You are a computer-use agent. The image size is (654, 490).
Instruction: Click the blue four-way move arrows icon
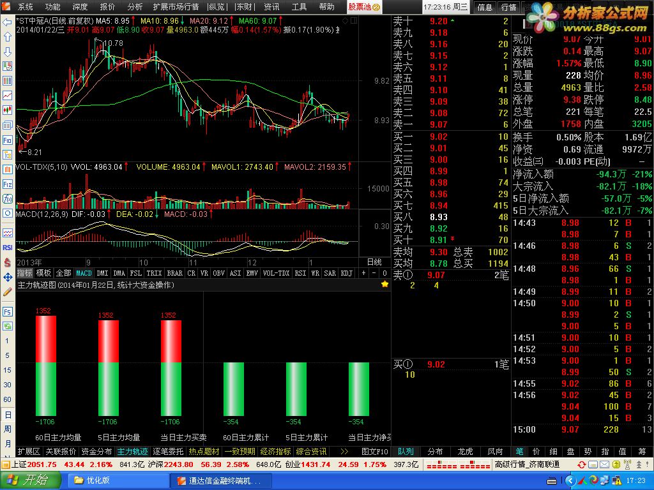pos(7,277)
